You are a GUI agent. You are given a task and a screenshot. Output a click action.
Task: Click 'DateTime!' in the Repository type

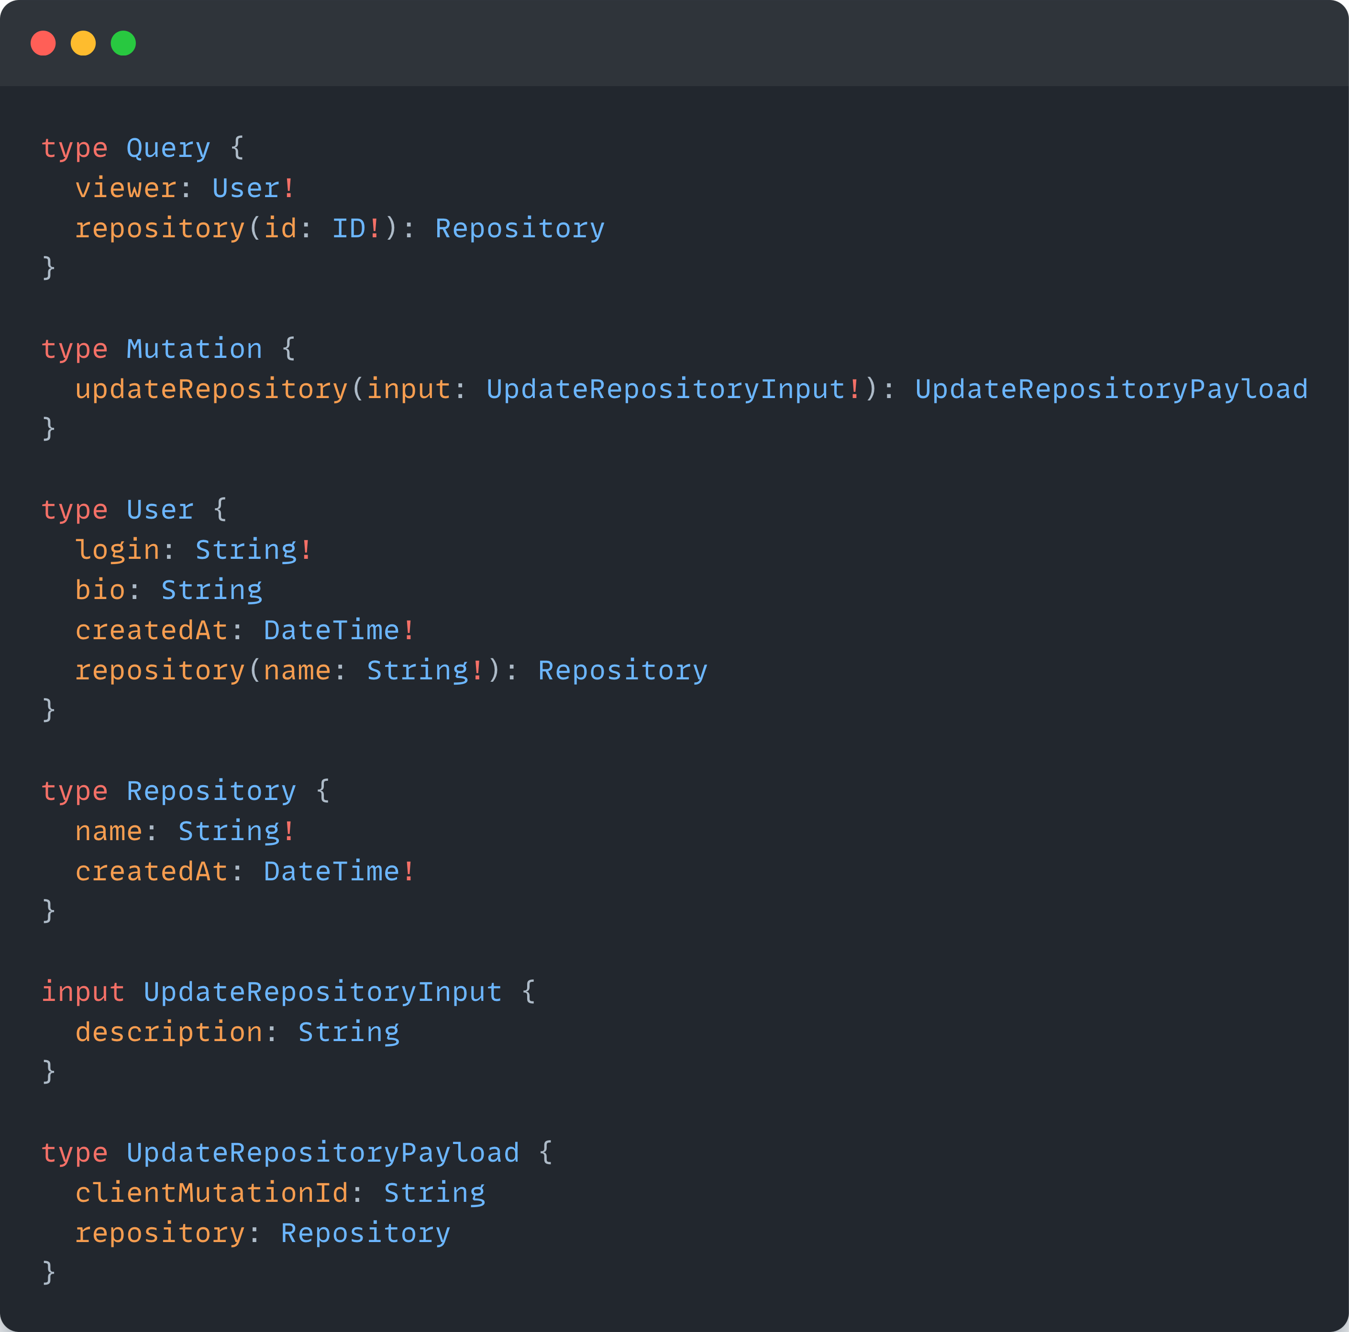pyautogui.click(x=339, y=872)
